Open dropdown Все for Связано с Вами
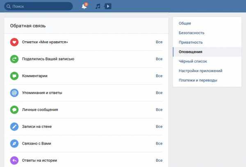This screenshot has width=246, height=167. tap(159, 143)
